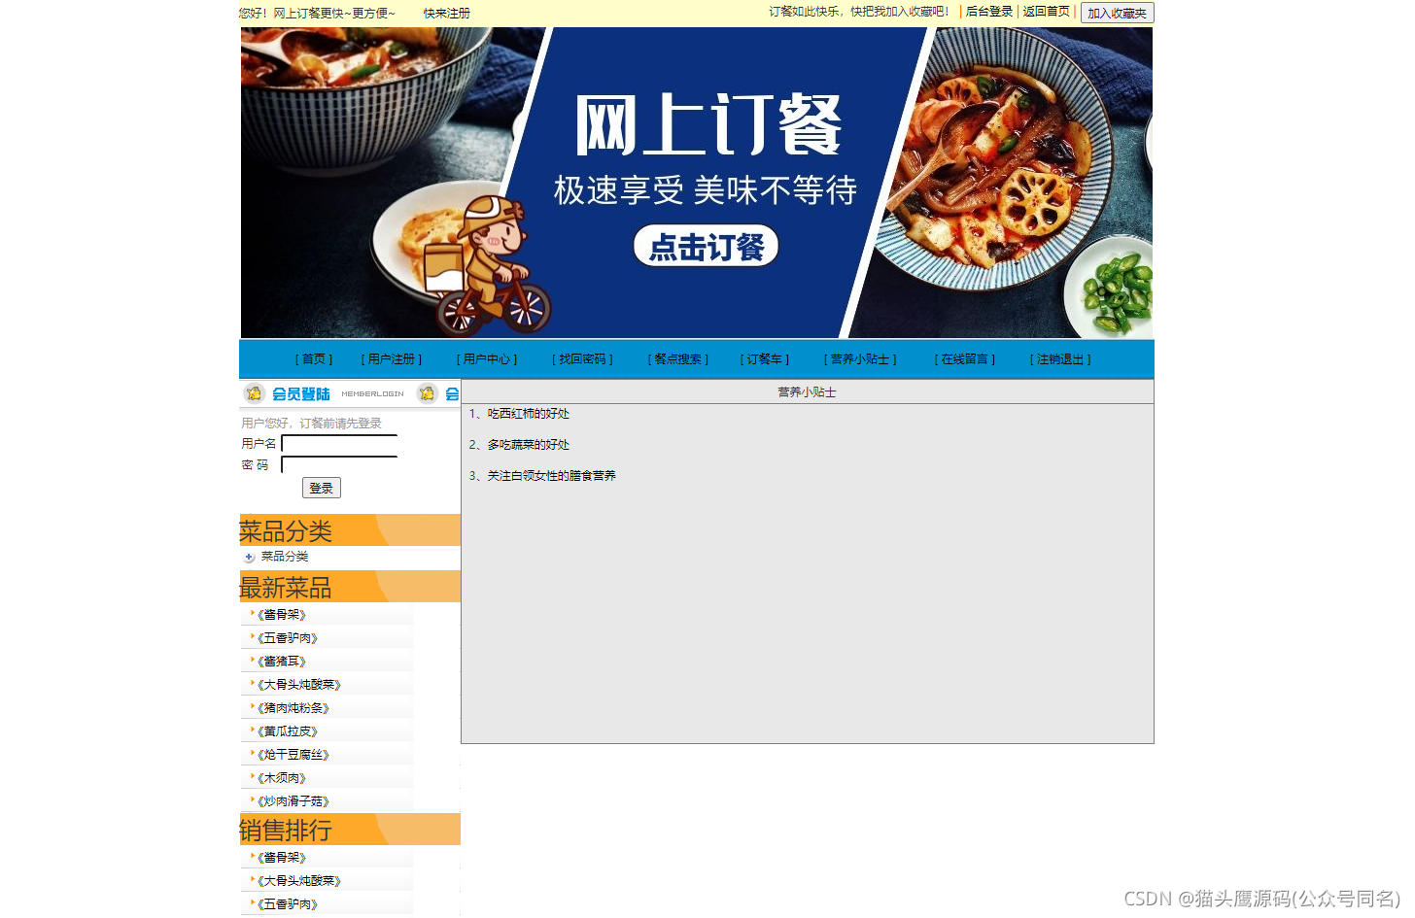Click the 返回首页 link at top right
1415x918 pixels.
(x=1047, y=12)
